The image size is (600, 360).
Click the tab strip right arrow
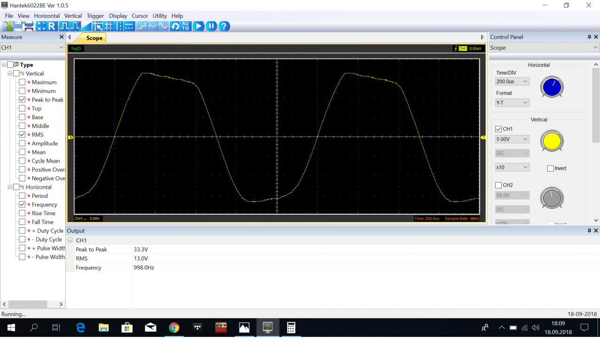482,37
